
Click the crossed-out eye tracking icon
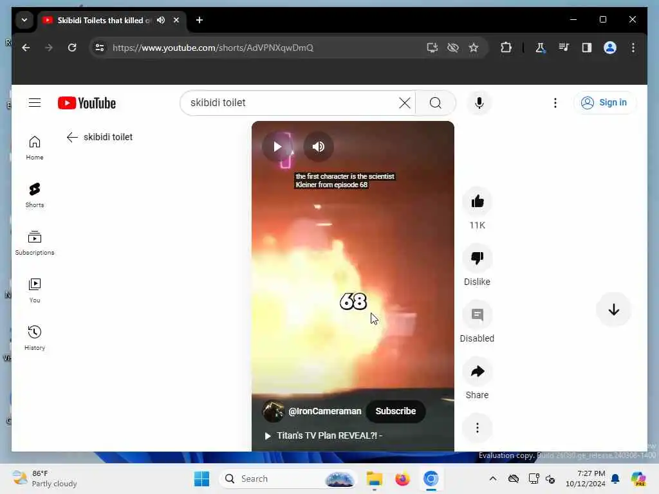pyautogui.click(x=453, y=48)
